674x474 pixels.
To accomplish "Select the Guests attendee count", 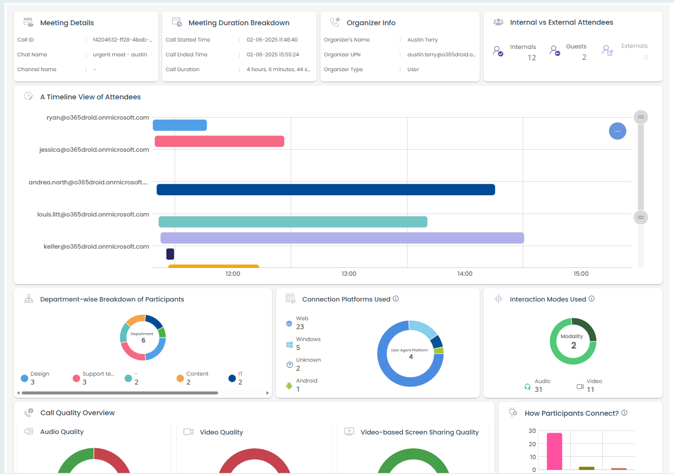I will coord(584,57).
